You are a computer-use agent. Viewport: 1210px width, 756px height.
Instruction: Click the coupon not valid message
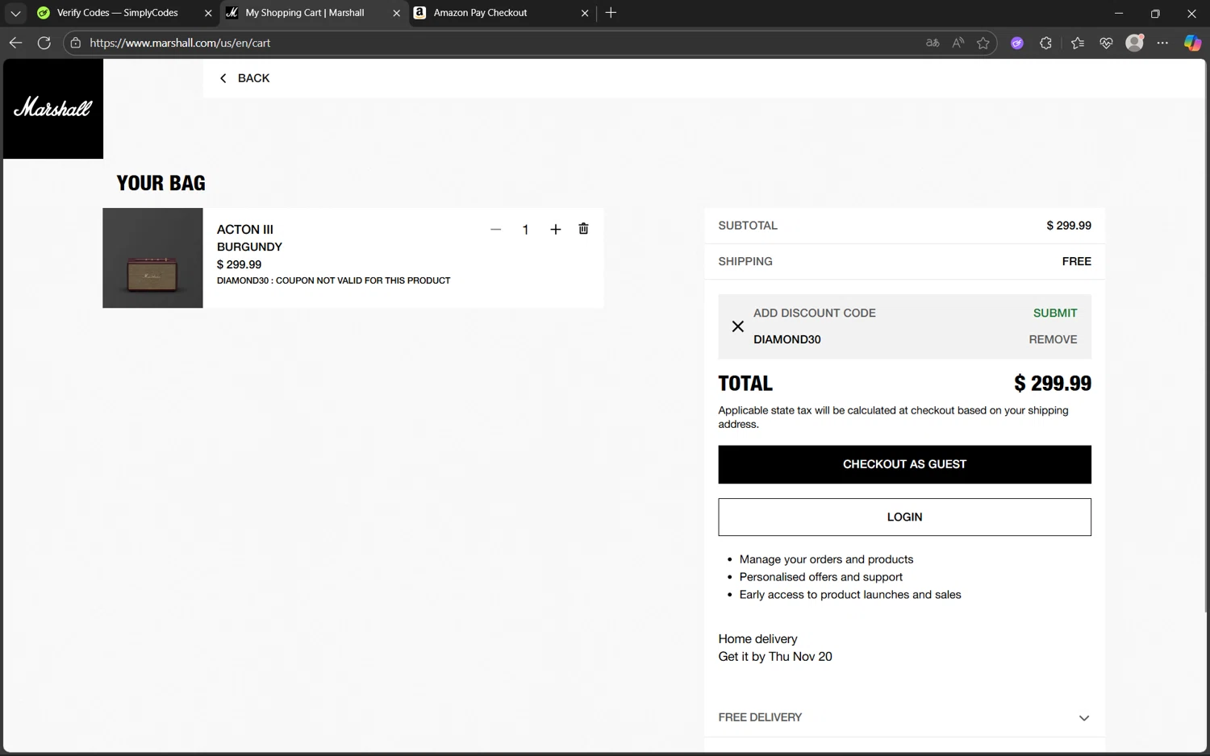(x=333, y=280)
